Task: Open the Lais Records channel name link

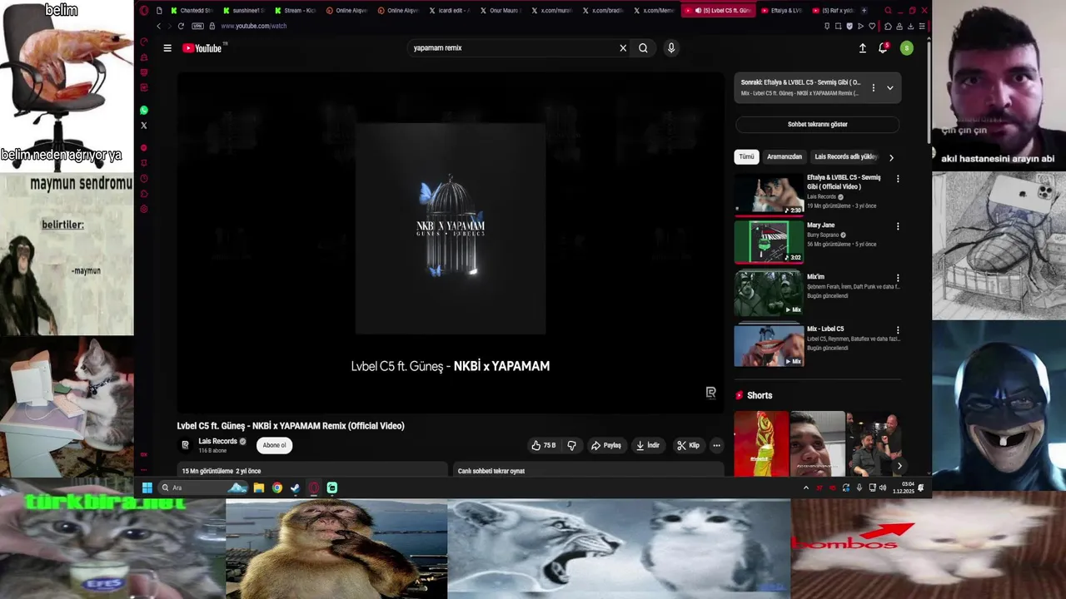Action: [x=218, y=441]
